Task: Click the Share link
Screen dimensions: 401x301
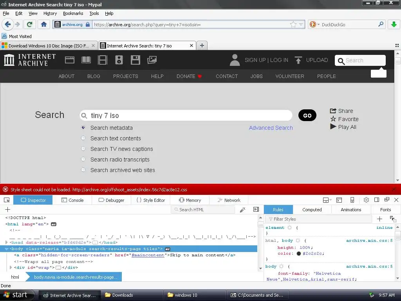Action: [341, 111]
